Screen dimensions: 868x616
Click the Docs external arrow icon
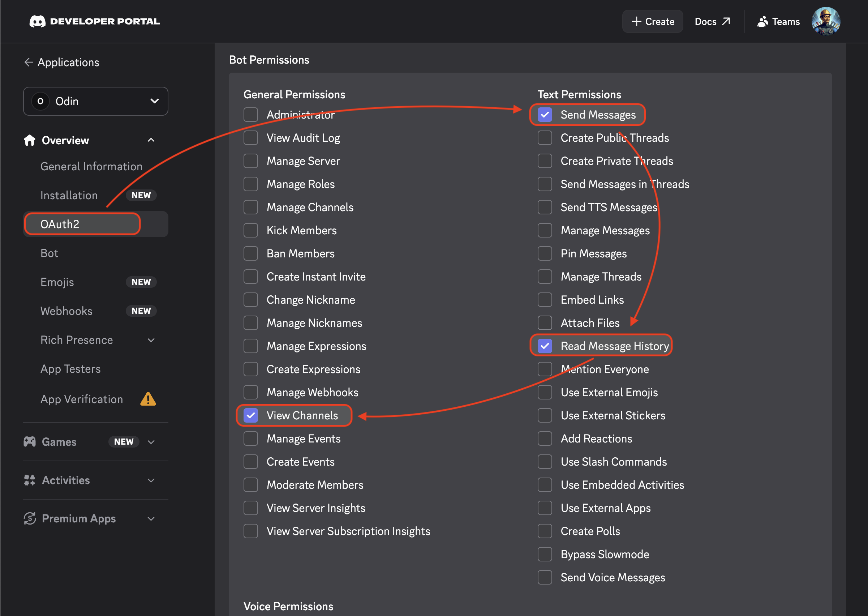726,21
